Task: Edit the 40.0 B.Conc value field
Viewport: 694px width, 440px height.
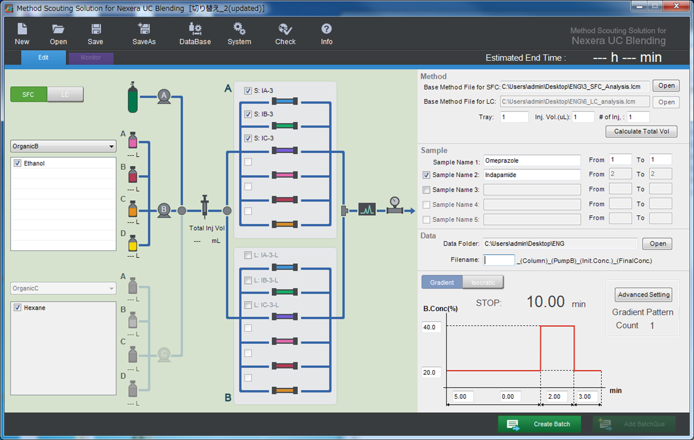Action: [x=431, y=327]
